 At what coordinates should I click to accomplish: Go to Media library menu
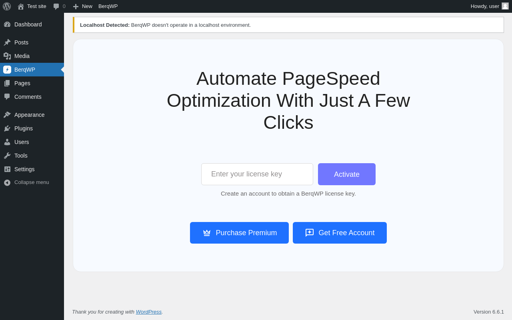click(32, 56)
